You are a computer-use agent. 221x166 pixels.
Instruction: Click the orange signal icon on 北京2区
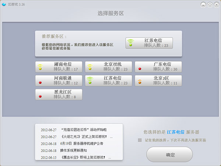140,81
